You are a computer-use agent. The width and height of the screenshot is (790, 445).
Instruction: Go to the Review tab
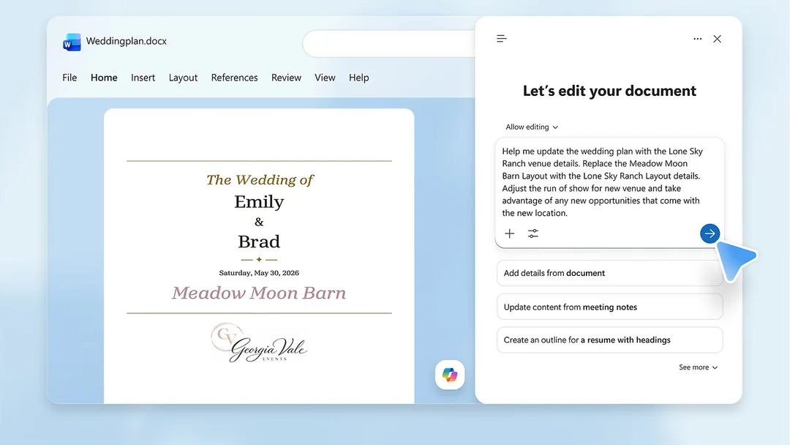pyautogui.click(x=286, y=78)
